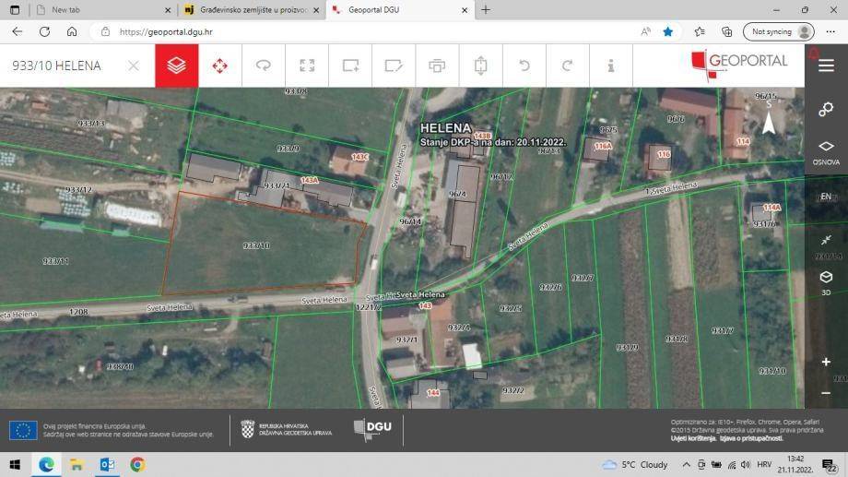
Task: Click the redo arrow in toolbar
Action: 567,66
